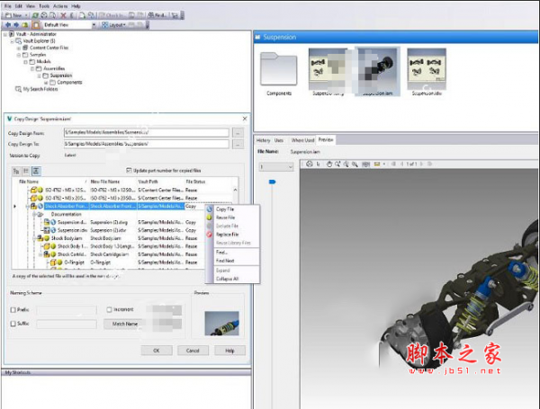Screen dimensions: 540x409
Task: Click the first tree view mode icon
Action: (16, 171)
